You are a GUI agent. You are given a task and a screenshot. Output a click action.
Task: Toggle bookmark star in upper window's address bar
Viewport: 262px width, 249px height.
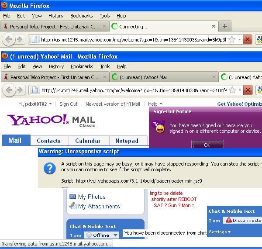232,39
